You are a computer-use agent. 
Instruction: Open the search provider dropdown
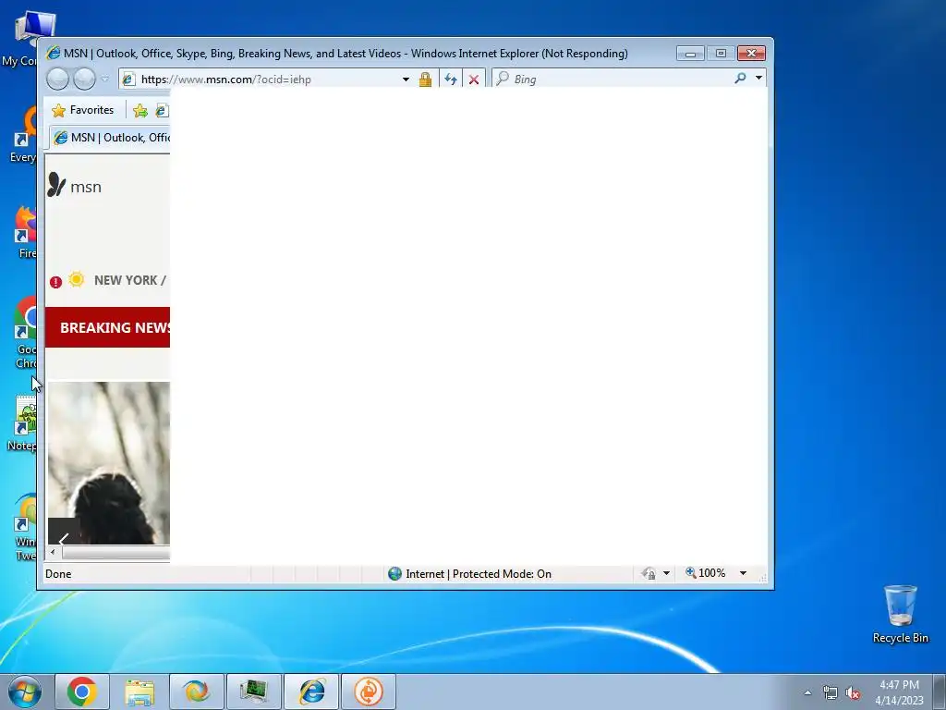coord(758,78)
